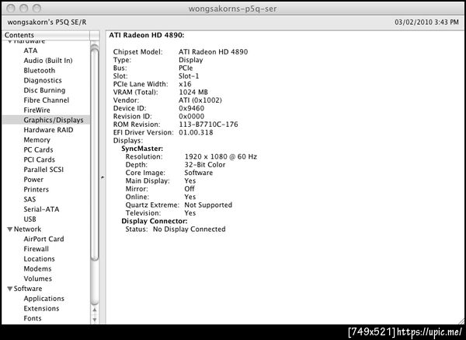Click the SyncMaster display heading
This screenshot has width=466, height=340.
142,149
